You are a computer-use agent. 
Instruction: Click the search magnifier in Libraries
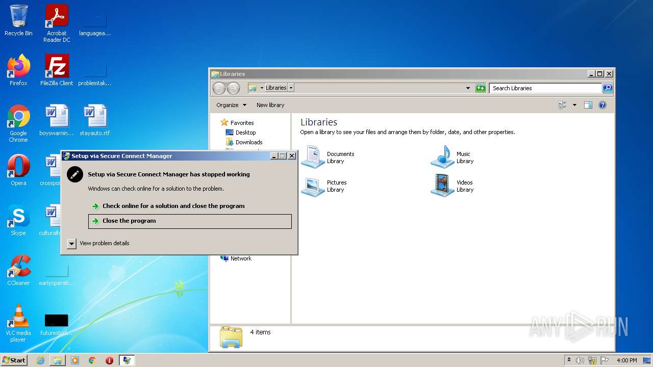click(607, 88)
